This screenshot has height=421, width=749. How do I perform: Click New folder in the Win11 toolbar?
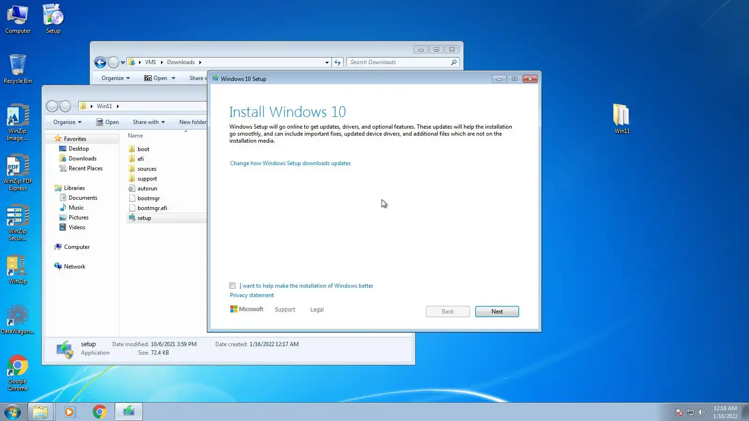pos(192,122)
